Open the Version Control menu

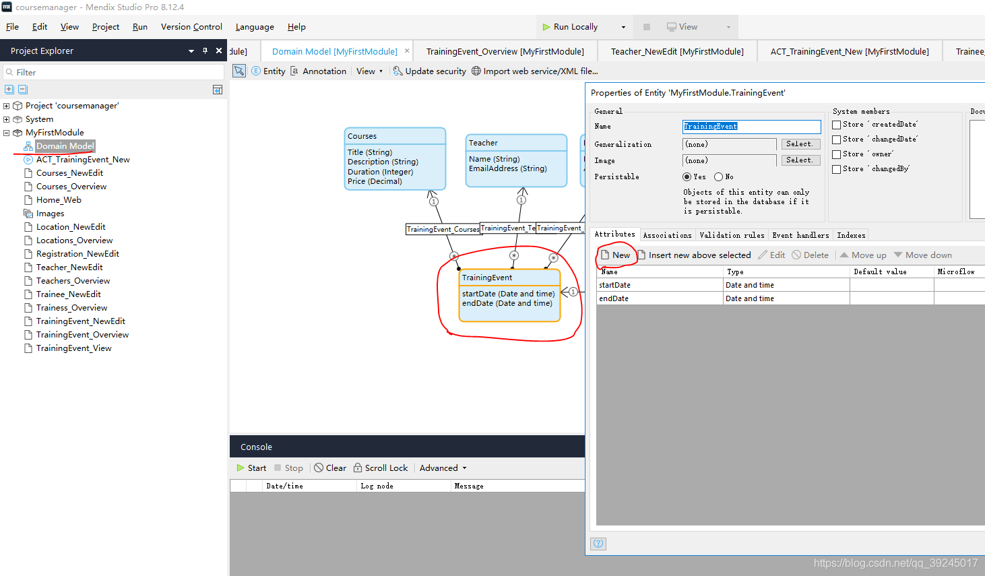tap(191, 27)
